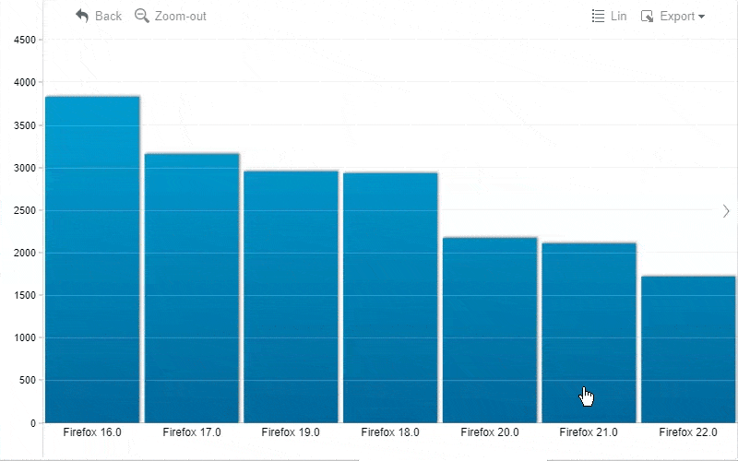Click the Firefox 19.0 axis label
Screen dimensions: 738x461
click(291, 432)
